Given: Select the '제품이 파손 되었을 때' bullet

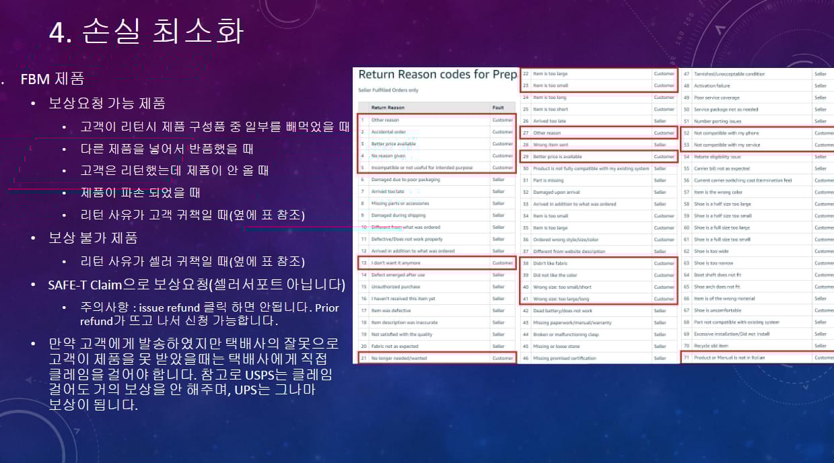Looking at the screenshot, I should [x=140, y=192].
